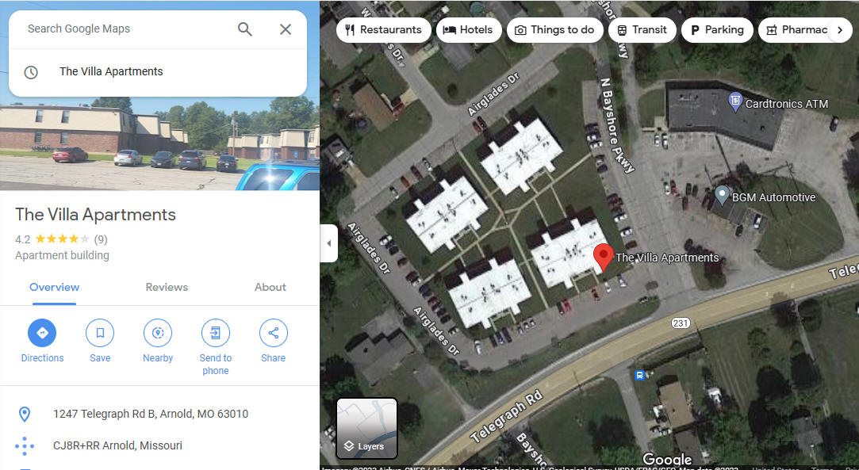The image size is (859, 470).
Task: Save the place with the bookmark icon
Action: tap(100, 333)
